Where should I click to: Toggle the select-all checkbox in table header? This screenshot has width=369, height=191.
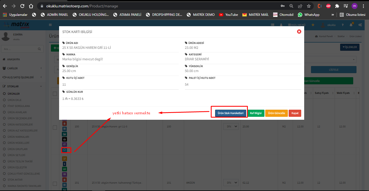pyautogui.click(x=55, y=94)
